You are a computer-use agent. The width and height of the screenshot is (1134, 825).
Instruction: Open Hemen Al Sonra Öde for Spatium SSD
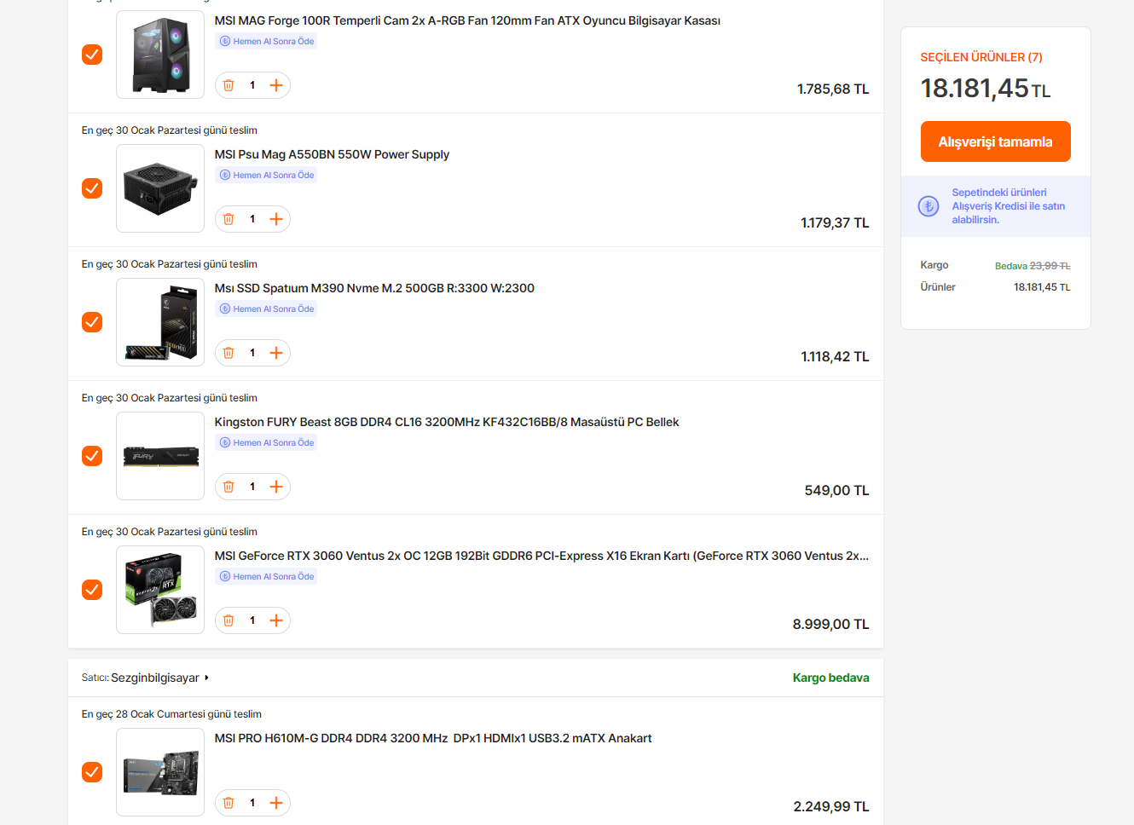pos(267,309)
